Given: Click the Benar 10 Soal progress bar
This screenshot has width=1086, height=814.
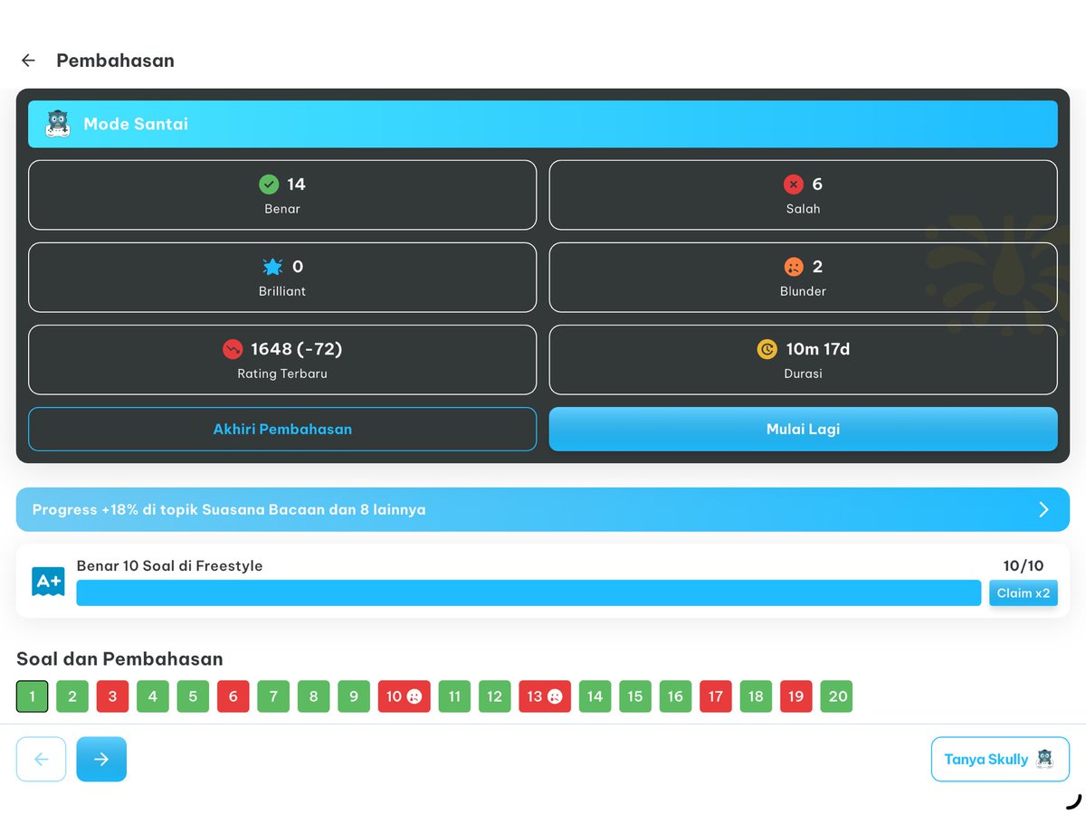Looking at the screenshot, I should [x=529, y=593].
